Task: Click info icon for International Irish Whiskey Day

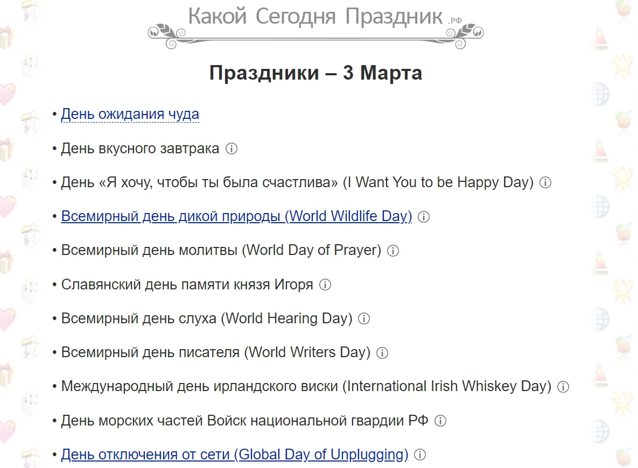Action: (563, 386)
